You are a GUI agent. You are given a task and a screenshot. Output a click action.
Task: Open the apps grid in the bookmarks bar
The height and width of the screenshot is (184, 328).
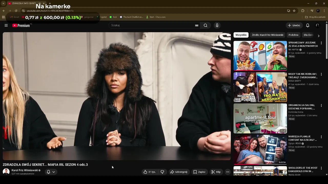tap(3, 17)
